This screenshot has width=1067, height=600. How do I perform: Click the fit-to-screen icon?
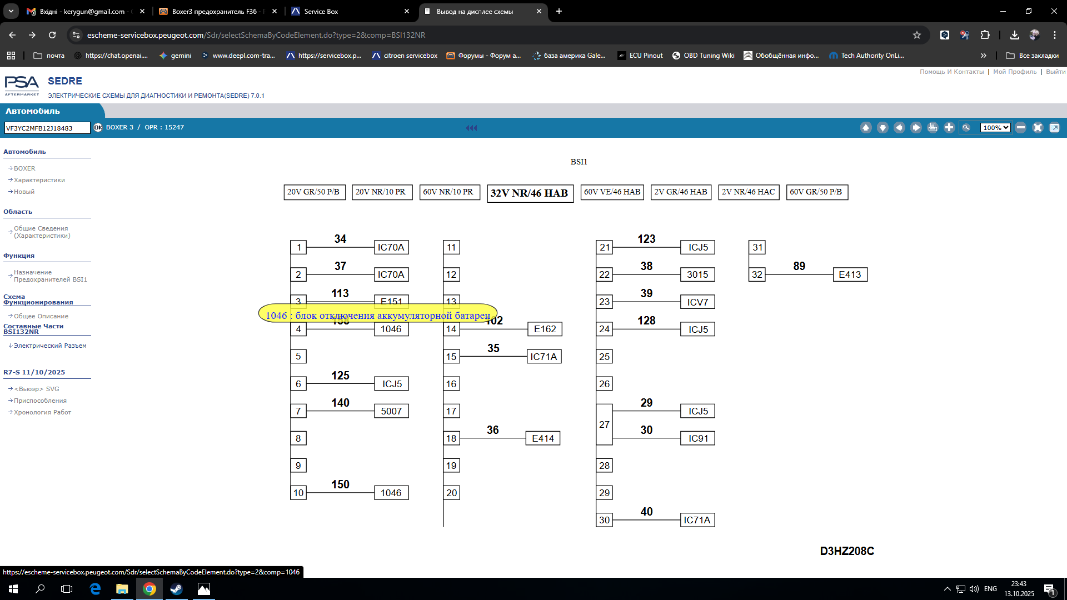click(1038, 128)
